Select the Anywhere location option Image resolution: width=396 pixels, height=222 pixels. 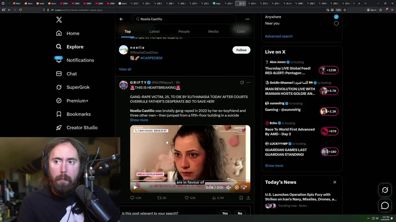336,17
